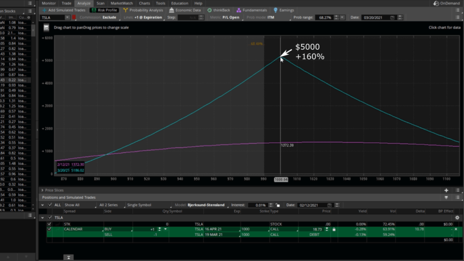This screenshot has width=464, height=261.
Task: Remove the CALENDAR trade with X icon
Action: click(456, 229)
